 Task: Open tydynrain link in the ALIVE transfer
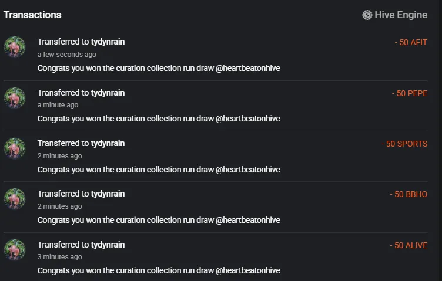pos(108,245)
